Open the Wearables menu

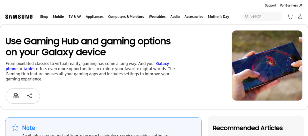[157, 16]
